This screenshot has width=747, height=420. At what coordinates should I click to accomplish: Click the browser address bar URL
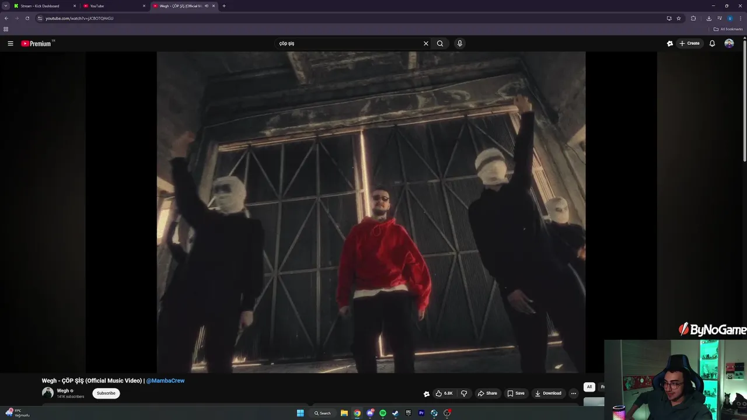click(x=79, y=18)
